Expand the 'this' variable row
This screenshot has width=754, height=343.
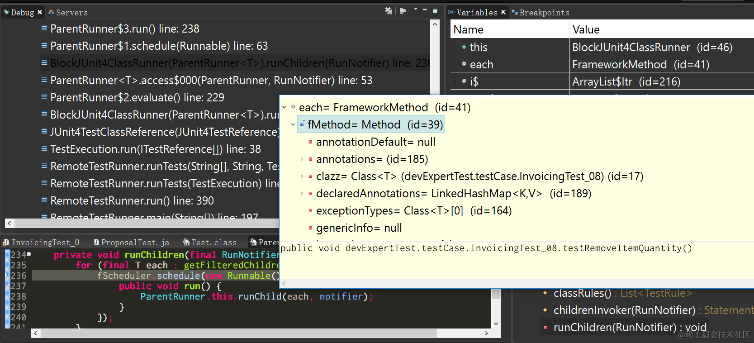(455, 47)
